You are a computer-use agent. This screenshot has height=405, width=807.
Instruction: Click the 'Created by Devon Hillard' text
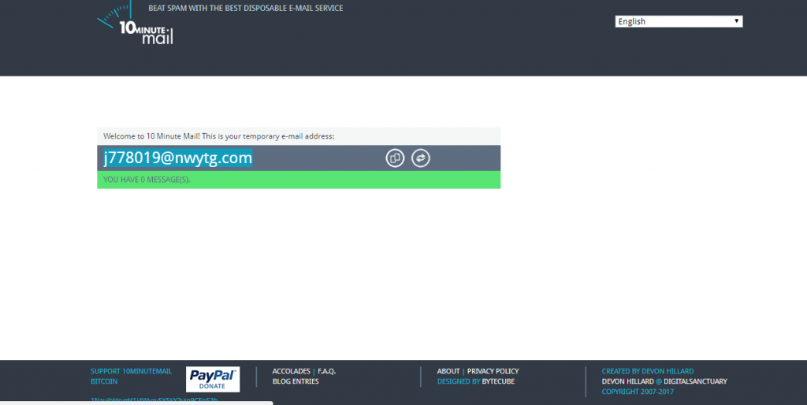pyautogui.click(x=648, y=371)
